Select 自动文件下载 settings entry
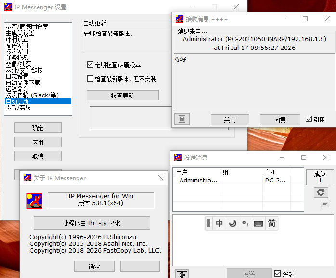Screen dimensions: 336x278 (x=38, y=83)
